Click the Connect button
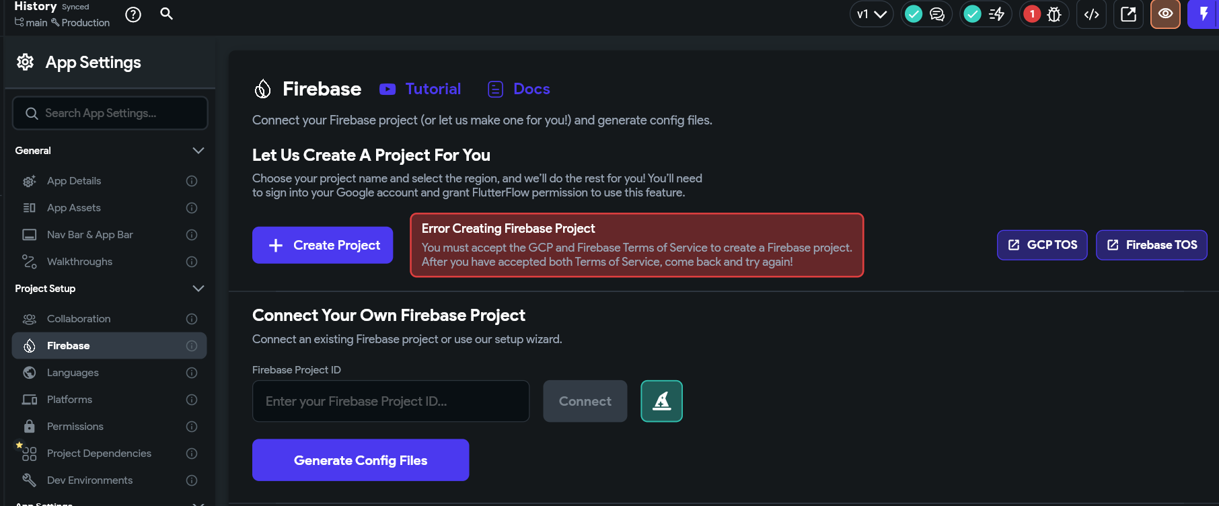The height and width of the screenshot is (506, 1219). [x=585, y=401]
